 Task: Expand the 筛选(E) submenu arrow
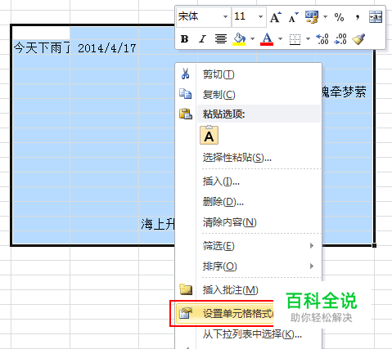(x=312, y=246)
